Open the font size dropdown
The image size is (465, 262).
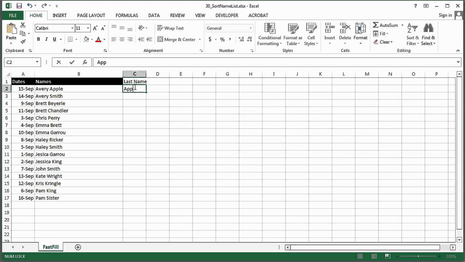point(88,28)
